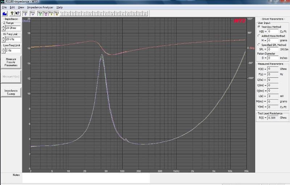The height and width of the screenshot is (185, 290).
Task: Click the key icon in the toolbar
Action: point(12,13)
